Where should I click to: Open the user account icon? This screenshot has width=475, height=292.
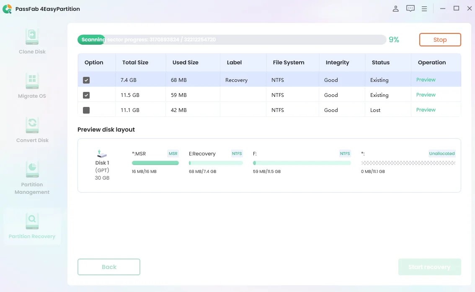pyautogui.click(x=395, y=8)
